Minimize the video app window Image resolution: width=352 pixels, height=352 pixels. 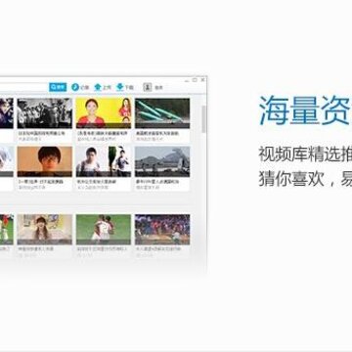tap(187, 80)
